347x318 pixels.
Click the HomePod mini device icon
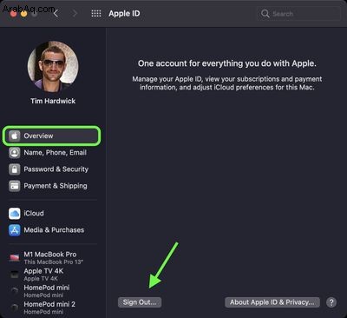15,291
